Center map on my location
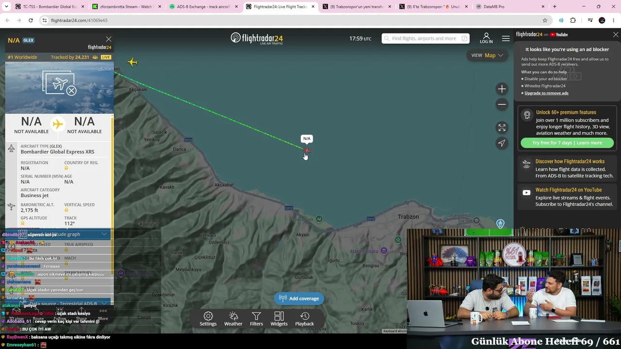The width and height of the screenshot is (621, 349). point(502,143)
